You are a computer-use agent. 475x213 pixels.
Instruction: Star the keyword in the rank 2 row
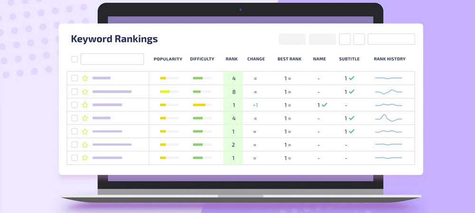click(85, 145)
